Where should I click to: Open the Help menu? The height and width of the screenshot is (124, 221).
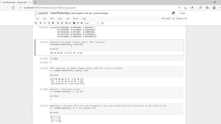pos(84,19)
